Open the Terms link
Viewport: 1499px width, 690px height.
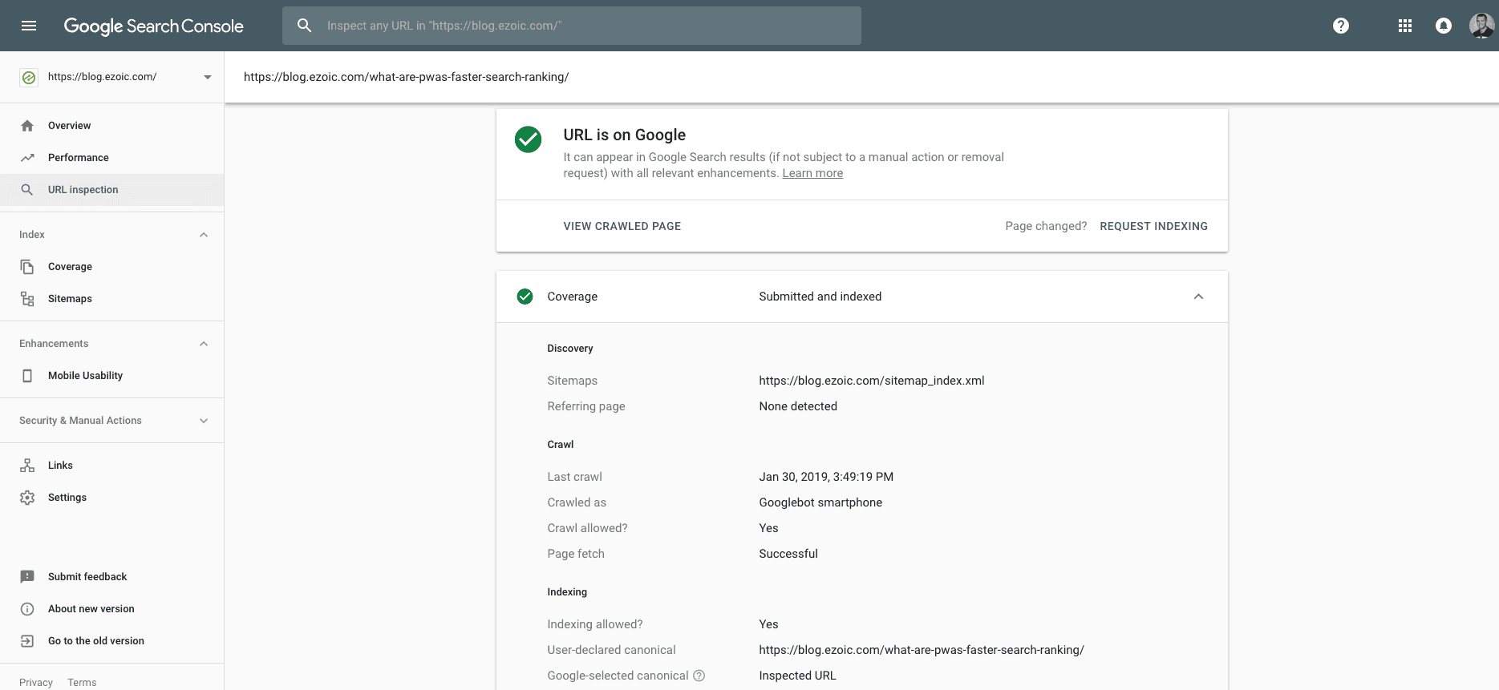(82, 683)
